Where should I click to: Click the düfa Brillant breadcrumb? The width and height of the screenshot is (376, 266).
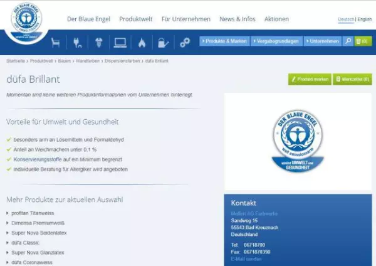(157, 61)
